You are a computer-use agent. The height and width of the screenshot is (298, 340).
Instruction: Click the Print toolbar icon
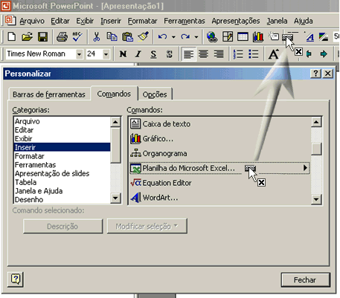(x=62, y=37)
